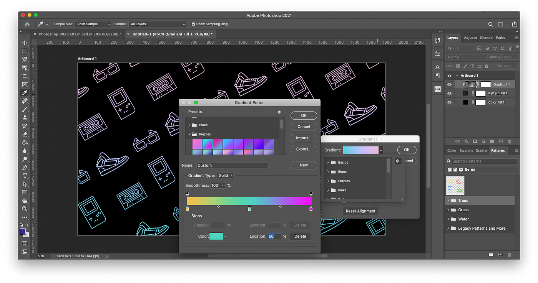Viewport: 538px width, 283px height.
Task: Expand Legacy Patterns and More folder
Action: (448, 228)
